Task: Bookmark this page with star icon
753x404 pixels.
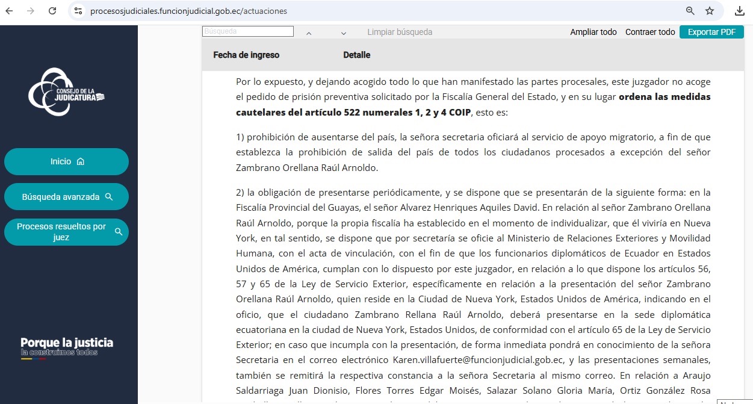Action: 710,11
